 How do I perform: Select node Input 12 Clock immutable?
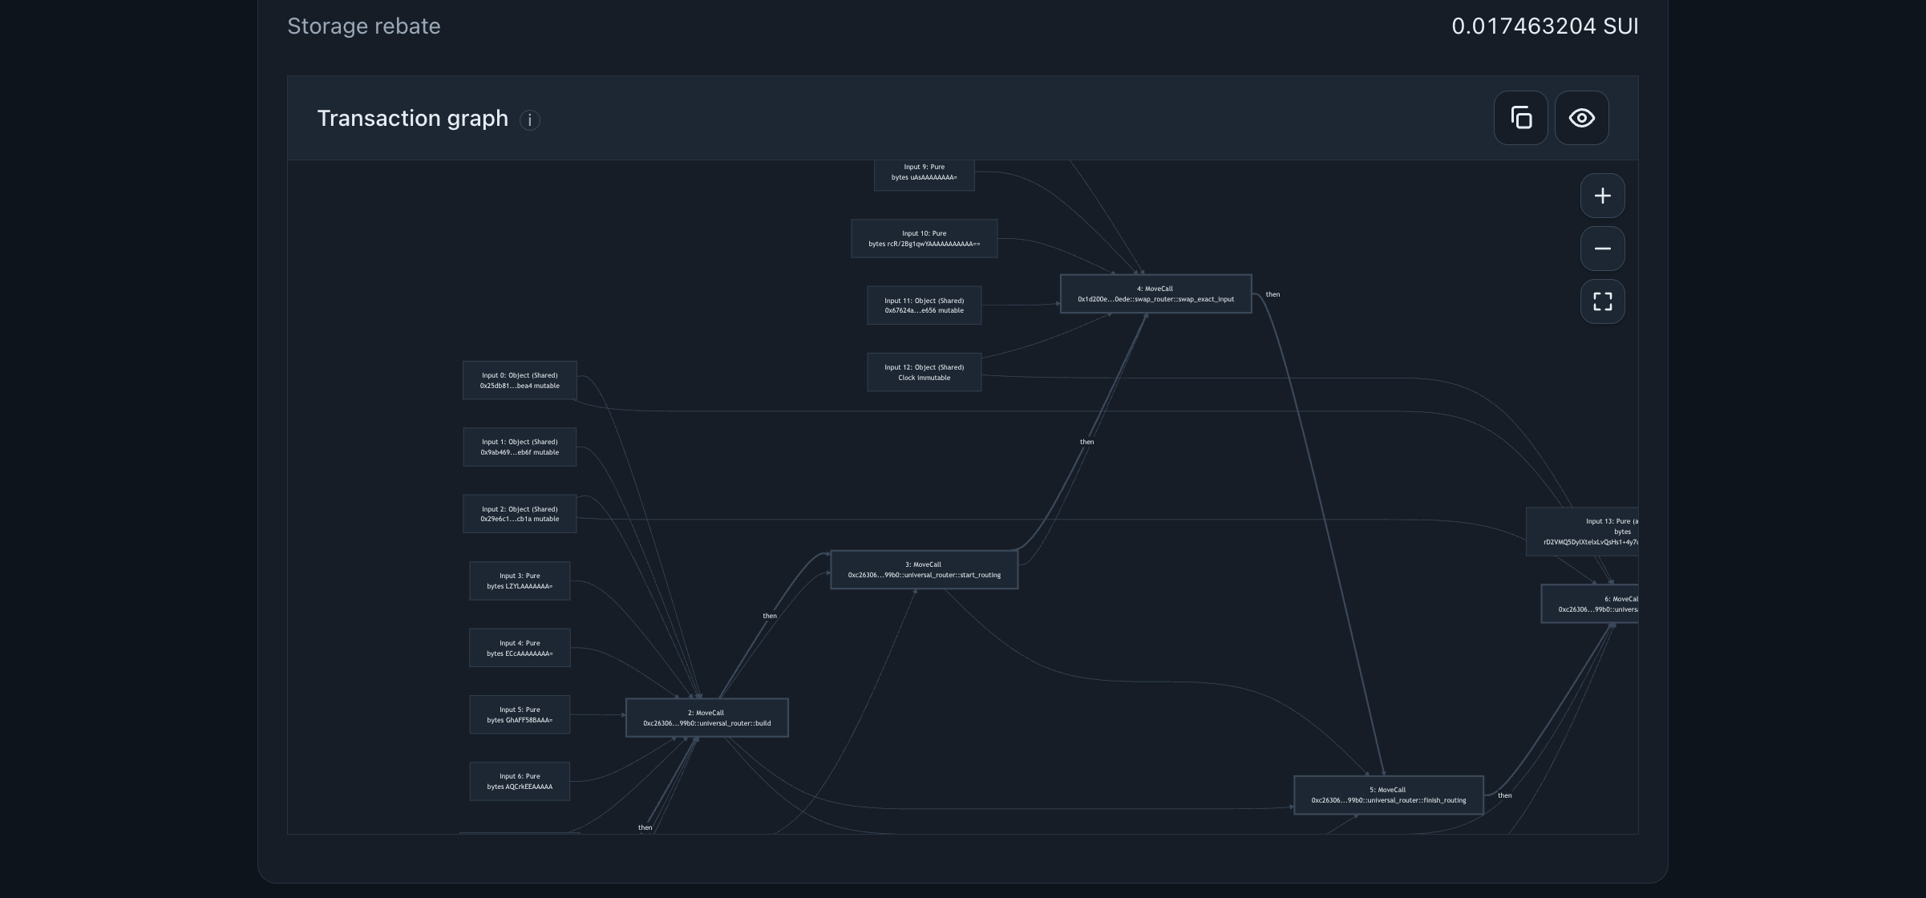pyautogui.click(x=924, y=372)
